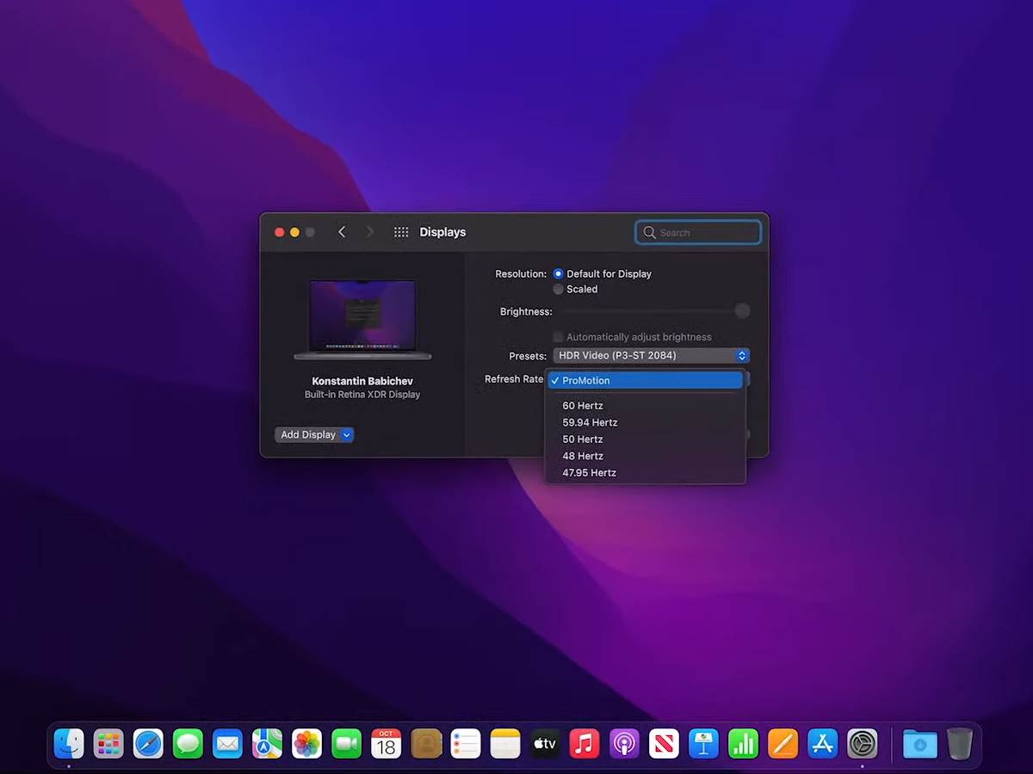
Task: Collapse the Refresh Rate dropdown
Action: coord(646,380)
